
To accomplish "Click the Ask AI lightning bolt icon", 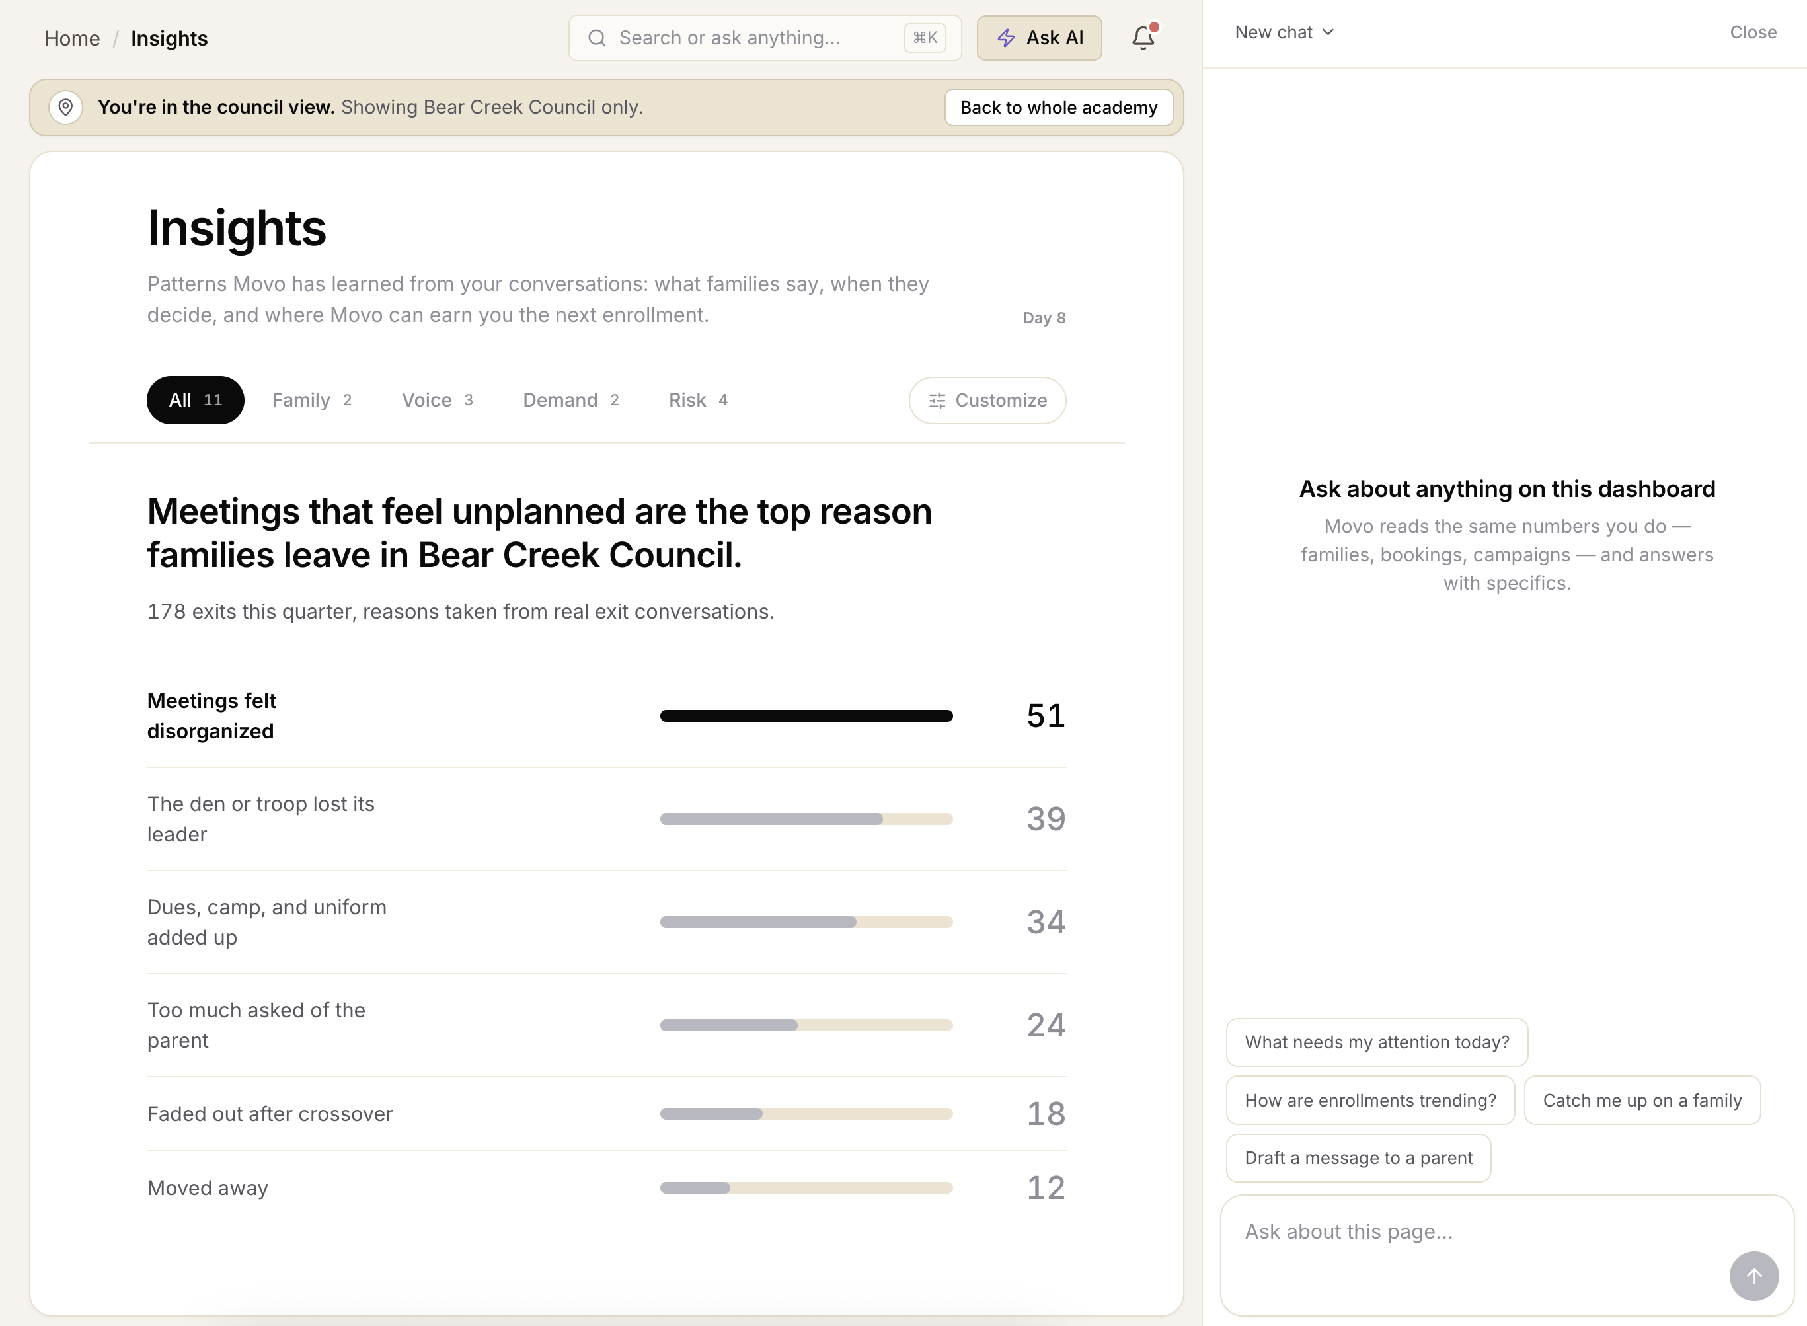I will [x=1005, y=38].
